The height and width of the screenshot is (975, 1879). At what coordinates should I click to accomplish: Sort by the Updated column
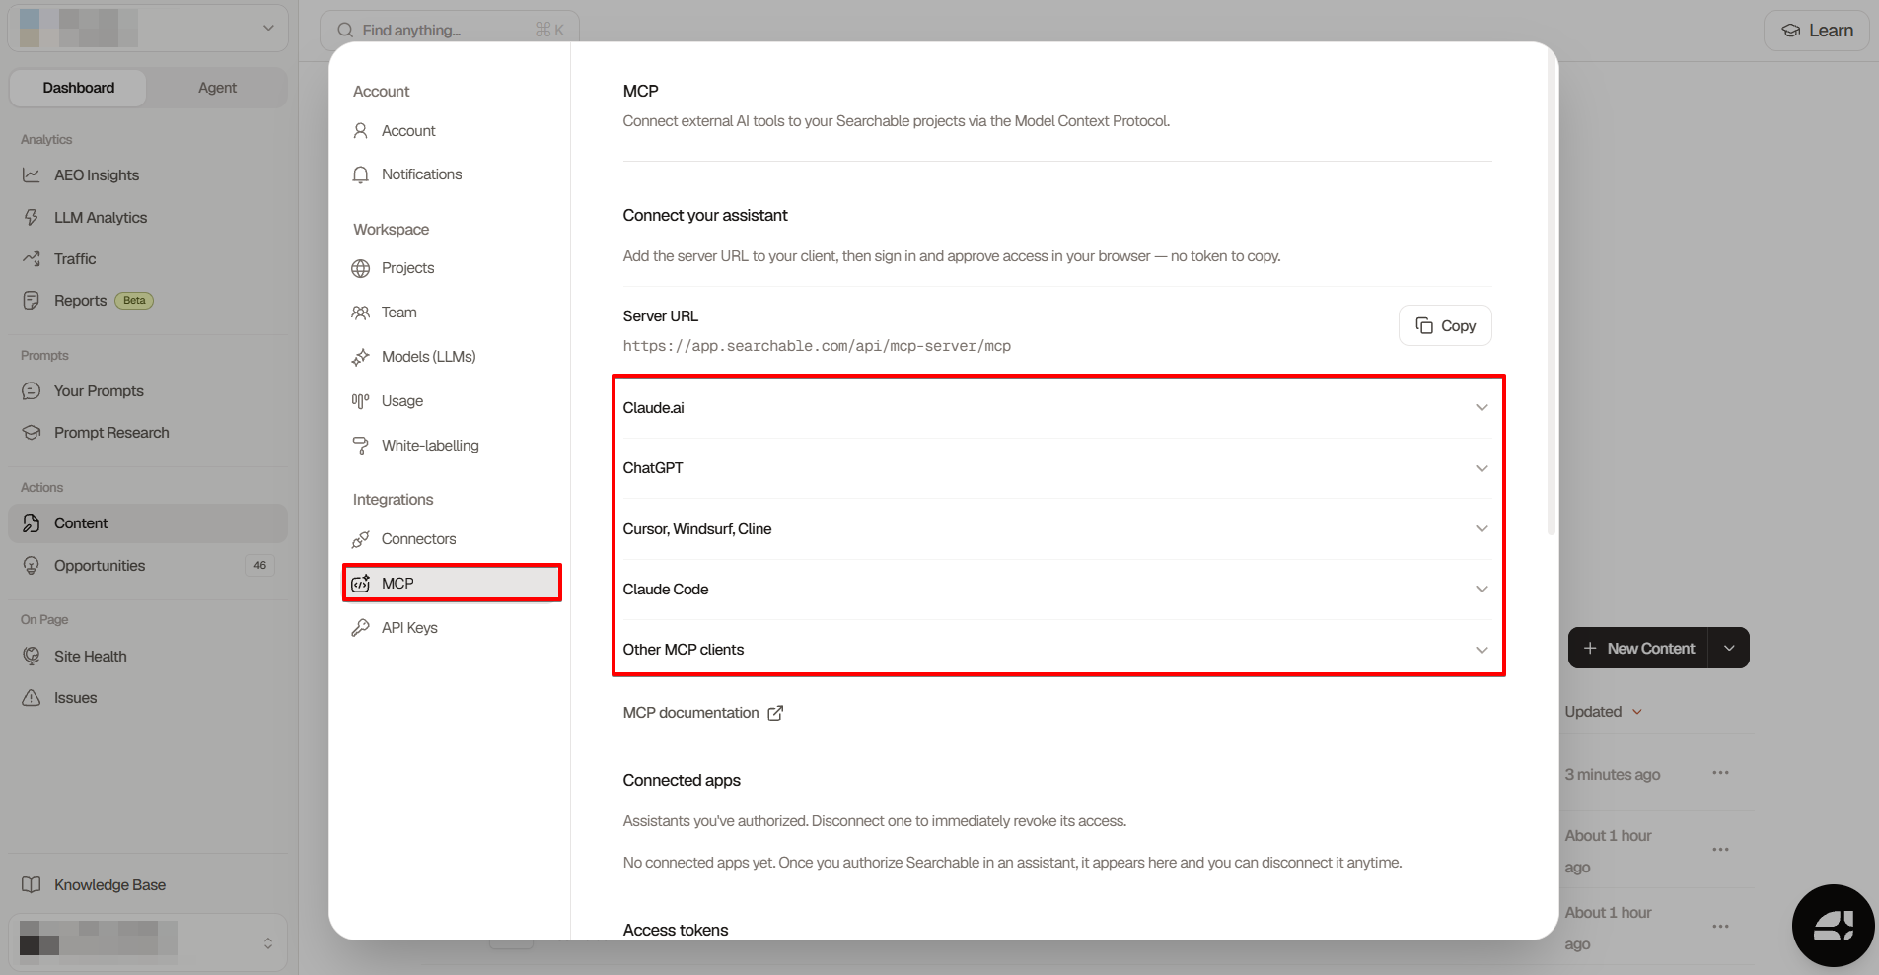tap(1603, 712)
